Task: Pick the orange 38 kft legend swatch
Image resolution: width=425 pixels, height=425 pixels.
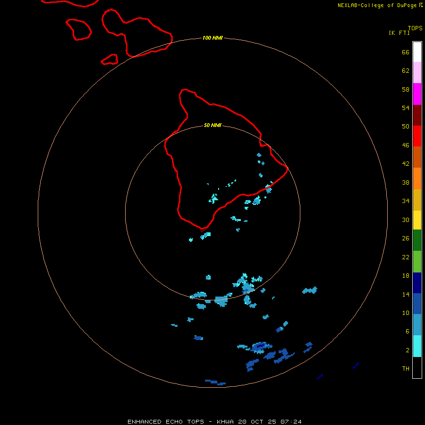Action: pyautogui.click(x=417, y=178)
